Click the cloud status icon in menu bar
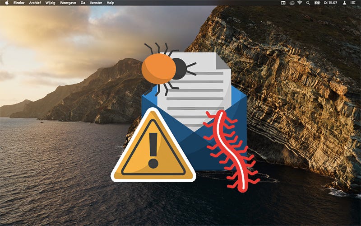This screenshot has width=361, height=226. (x=292, y=3)
